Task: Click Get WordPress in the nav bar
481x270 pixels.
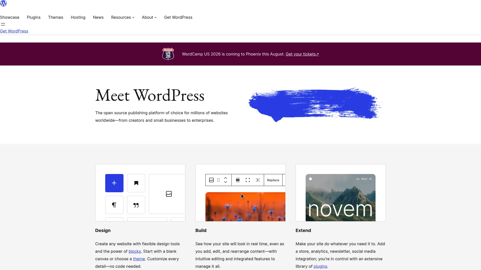Action: pyautogui.click(x=178, y=17)
